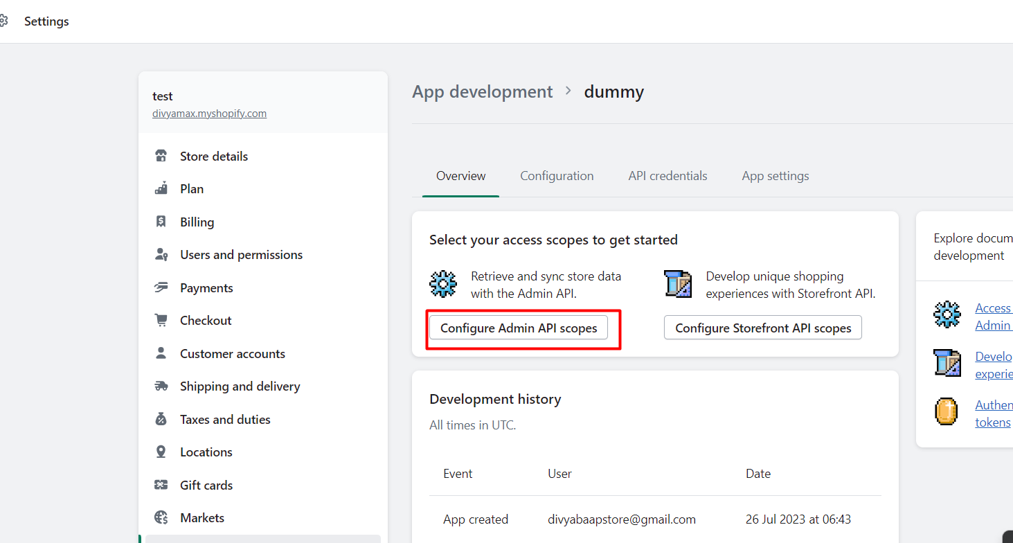Click the Development history heading
This screenshot has width=1013, height=543.
pos(495,399)
